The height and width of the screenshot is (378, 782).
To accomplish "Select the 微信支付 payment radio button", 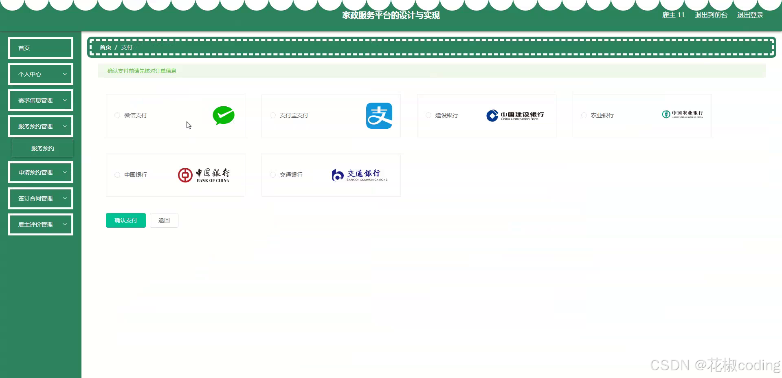I will coord(117,115).
